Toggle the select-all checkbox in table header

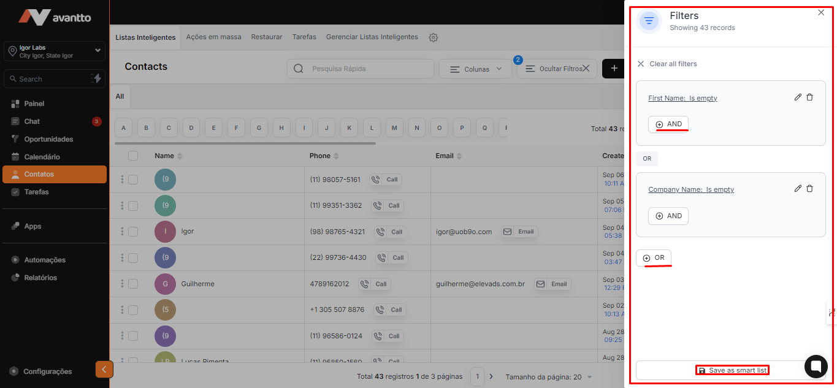point(133,156)
